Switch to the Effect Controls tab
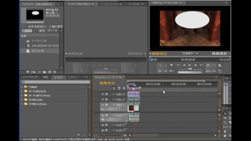 pos(111,4)
